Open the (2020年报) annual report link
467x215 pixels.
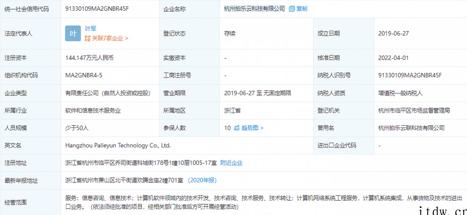click(202, 180)
